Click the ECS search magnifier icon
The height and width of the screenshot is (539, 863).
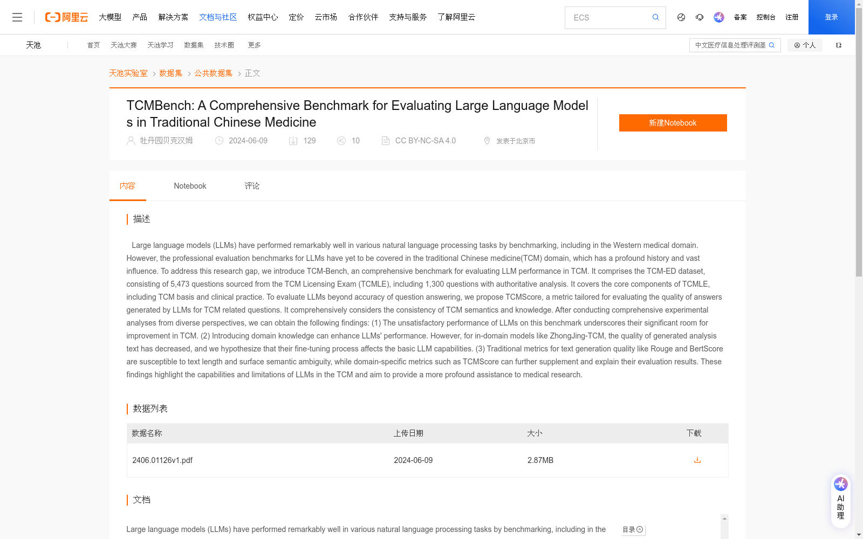655,17
